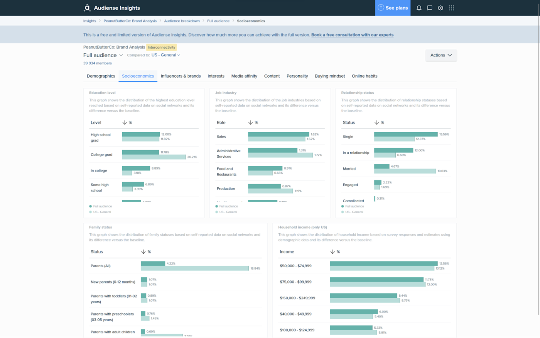Open the Personality tab
This screenshot has width=540, height=338.
[x=297, y=76]
